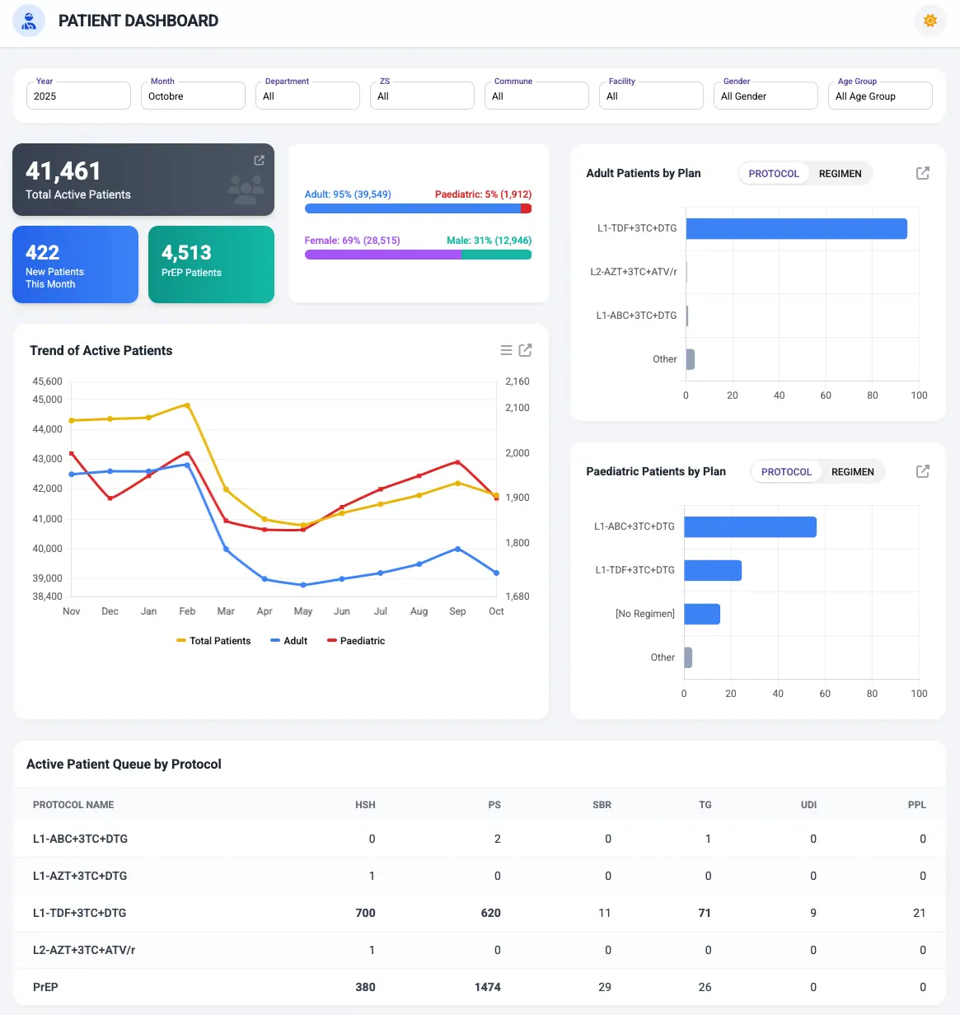Open the Patient Dashboard logo icon
Image resolution: width=960 pixels, height=1015 pixels.
coord(28,21)
